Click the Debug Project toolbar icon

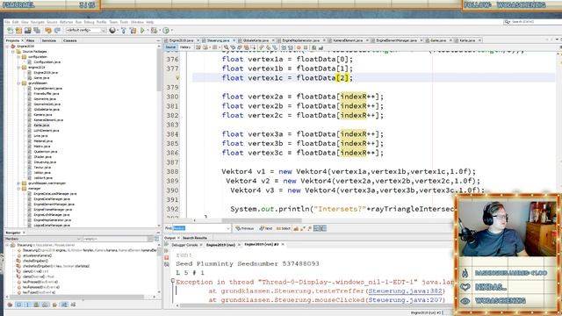[x=154, y=31]
